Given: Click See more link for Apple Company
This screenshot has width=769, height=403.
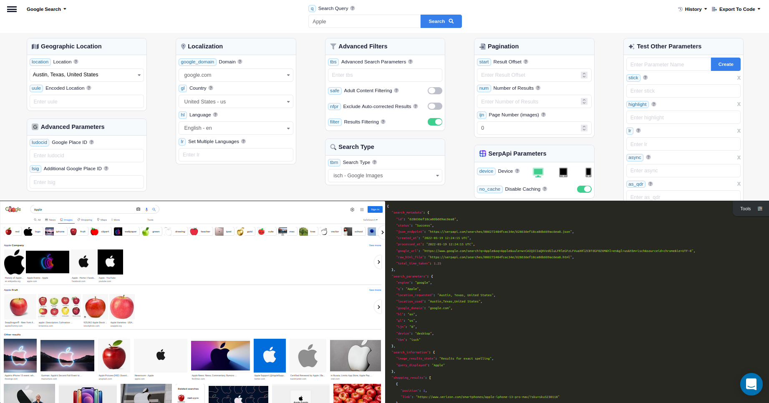Looking at the screenshot, I should coord(375,245).
